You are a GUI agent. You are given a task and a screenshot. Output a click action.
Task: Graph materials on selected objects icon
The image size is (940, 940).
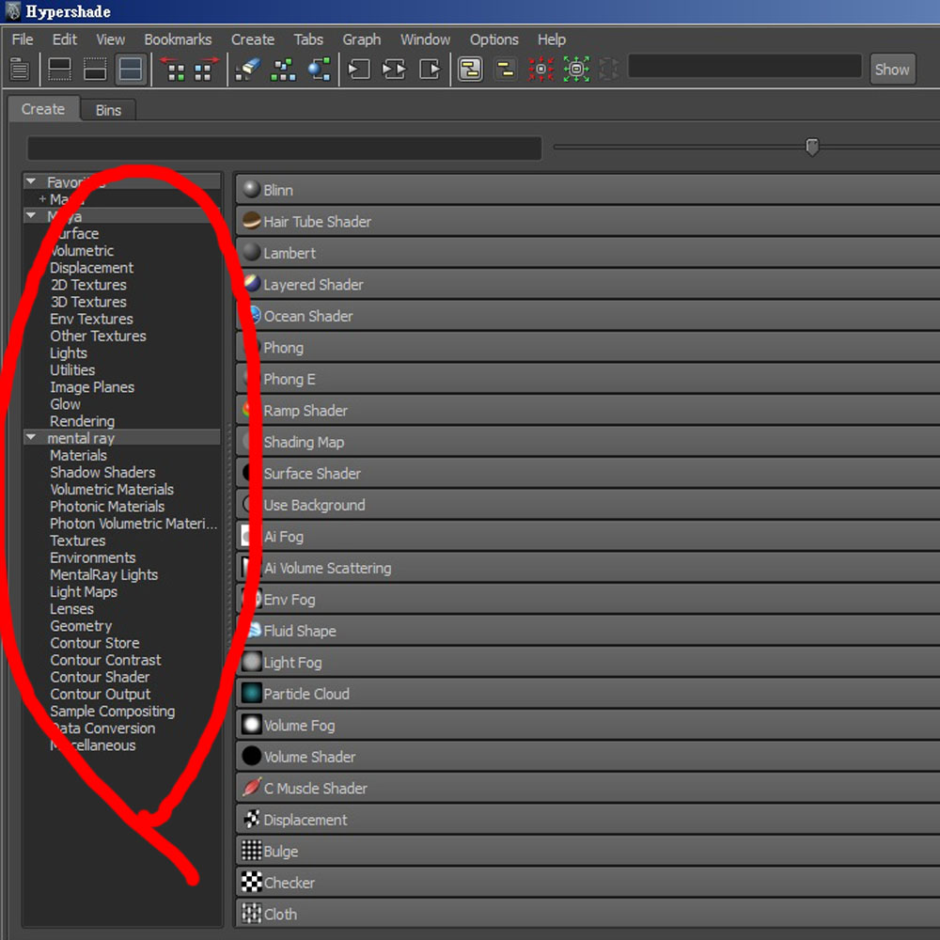point(319,70)
